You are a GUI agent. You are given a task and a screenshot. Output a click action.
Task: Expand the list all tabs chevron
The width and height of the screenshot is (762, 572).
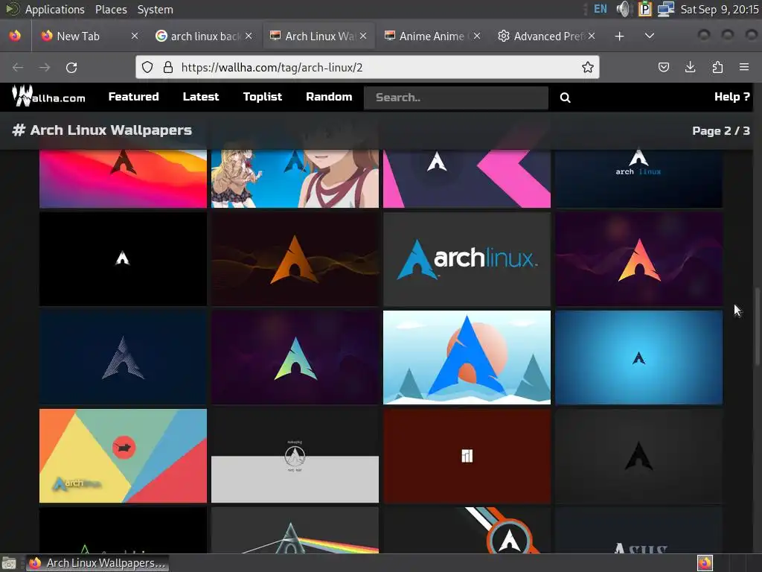pos(649,36)
